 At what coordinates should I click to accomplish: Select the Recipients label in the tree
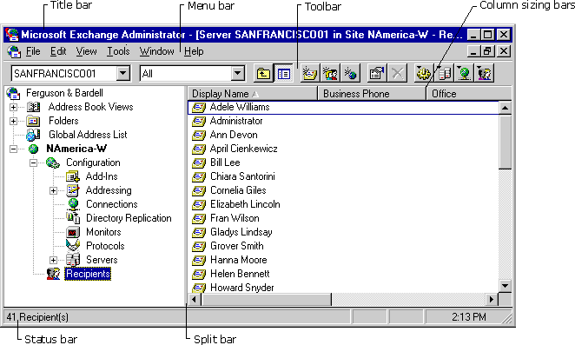coord(88,274)
